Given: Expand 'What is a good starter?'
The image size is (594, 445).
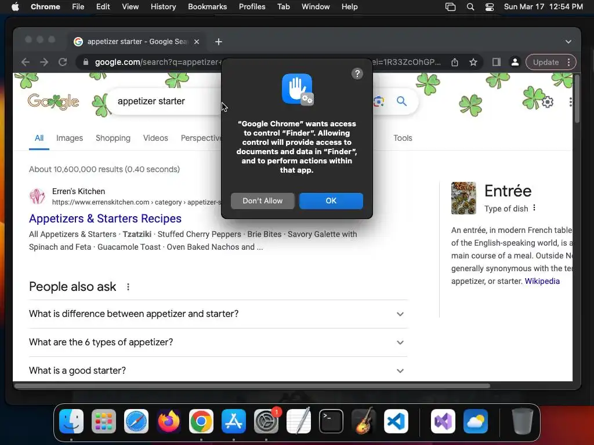Looking at the screenshot, I should tap(218, 370).
